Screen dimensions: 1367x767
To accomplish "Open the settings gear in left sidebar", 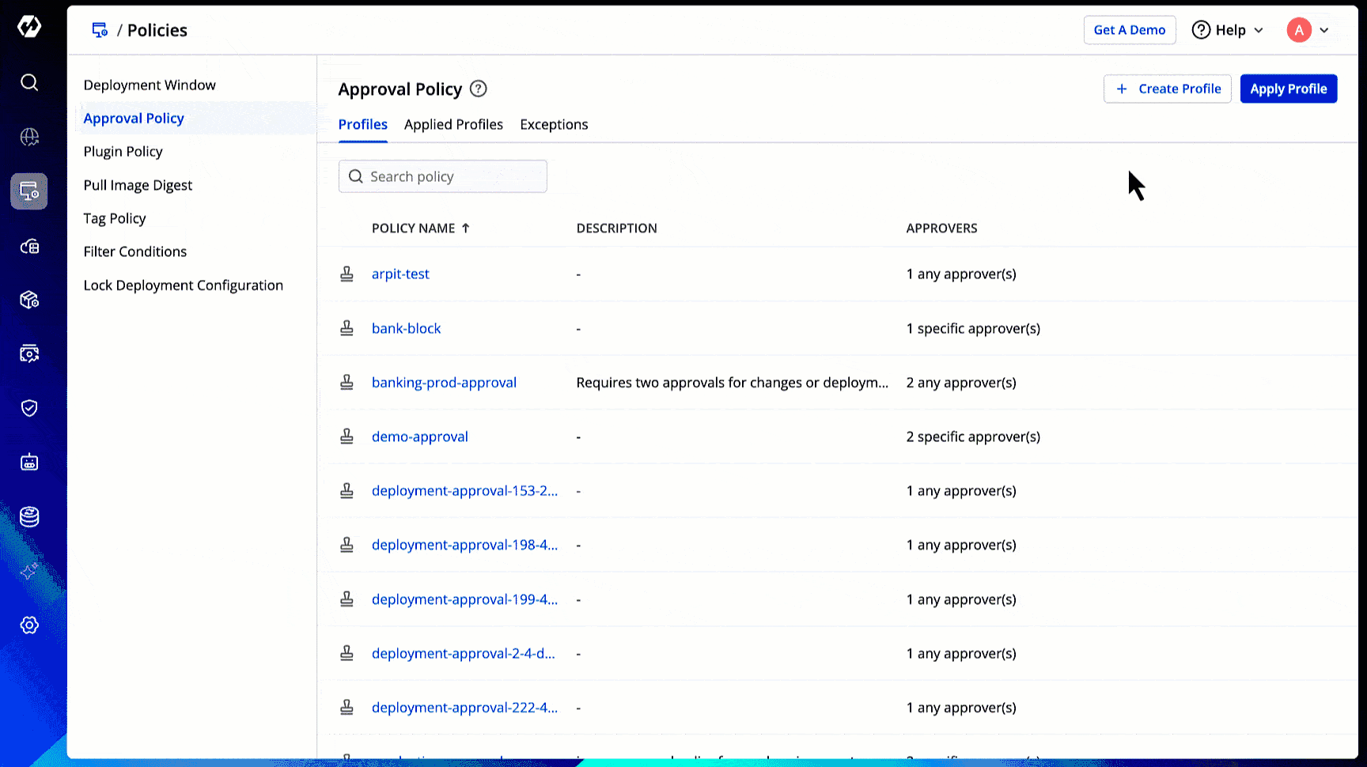I will click(29, 625).
